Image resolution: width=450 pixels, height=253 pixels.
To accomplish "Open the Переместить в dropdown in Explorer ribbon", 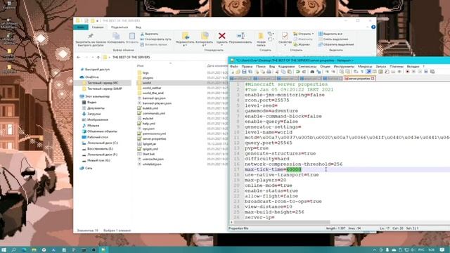I will (x=185, y=44).
